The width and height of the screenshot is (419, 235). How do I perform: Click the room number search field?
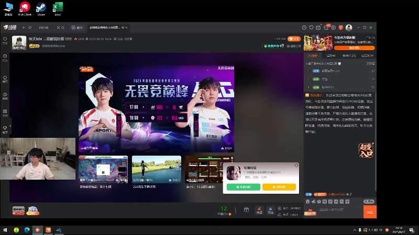pyautogui.click(x=46, y=28)
